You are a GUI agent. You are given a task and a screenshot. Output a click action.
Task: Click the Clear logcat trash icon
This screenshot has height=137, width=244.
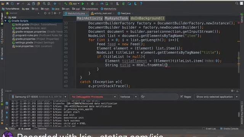tap(7, 103)
